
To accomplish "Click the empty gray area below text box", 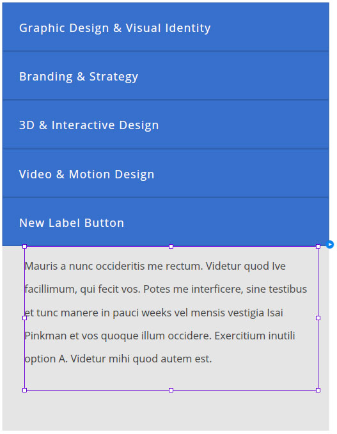I will (166, 410).
